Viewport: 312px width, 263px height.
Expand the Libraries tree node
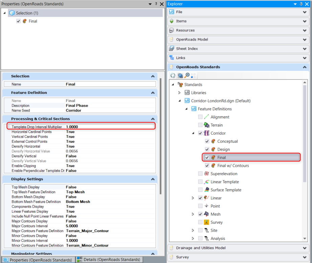click(179, 93)
